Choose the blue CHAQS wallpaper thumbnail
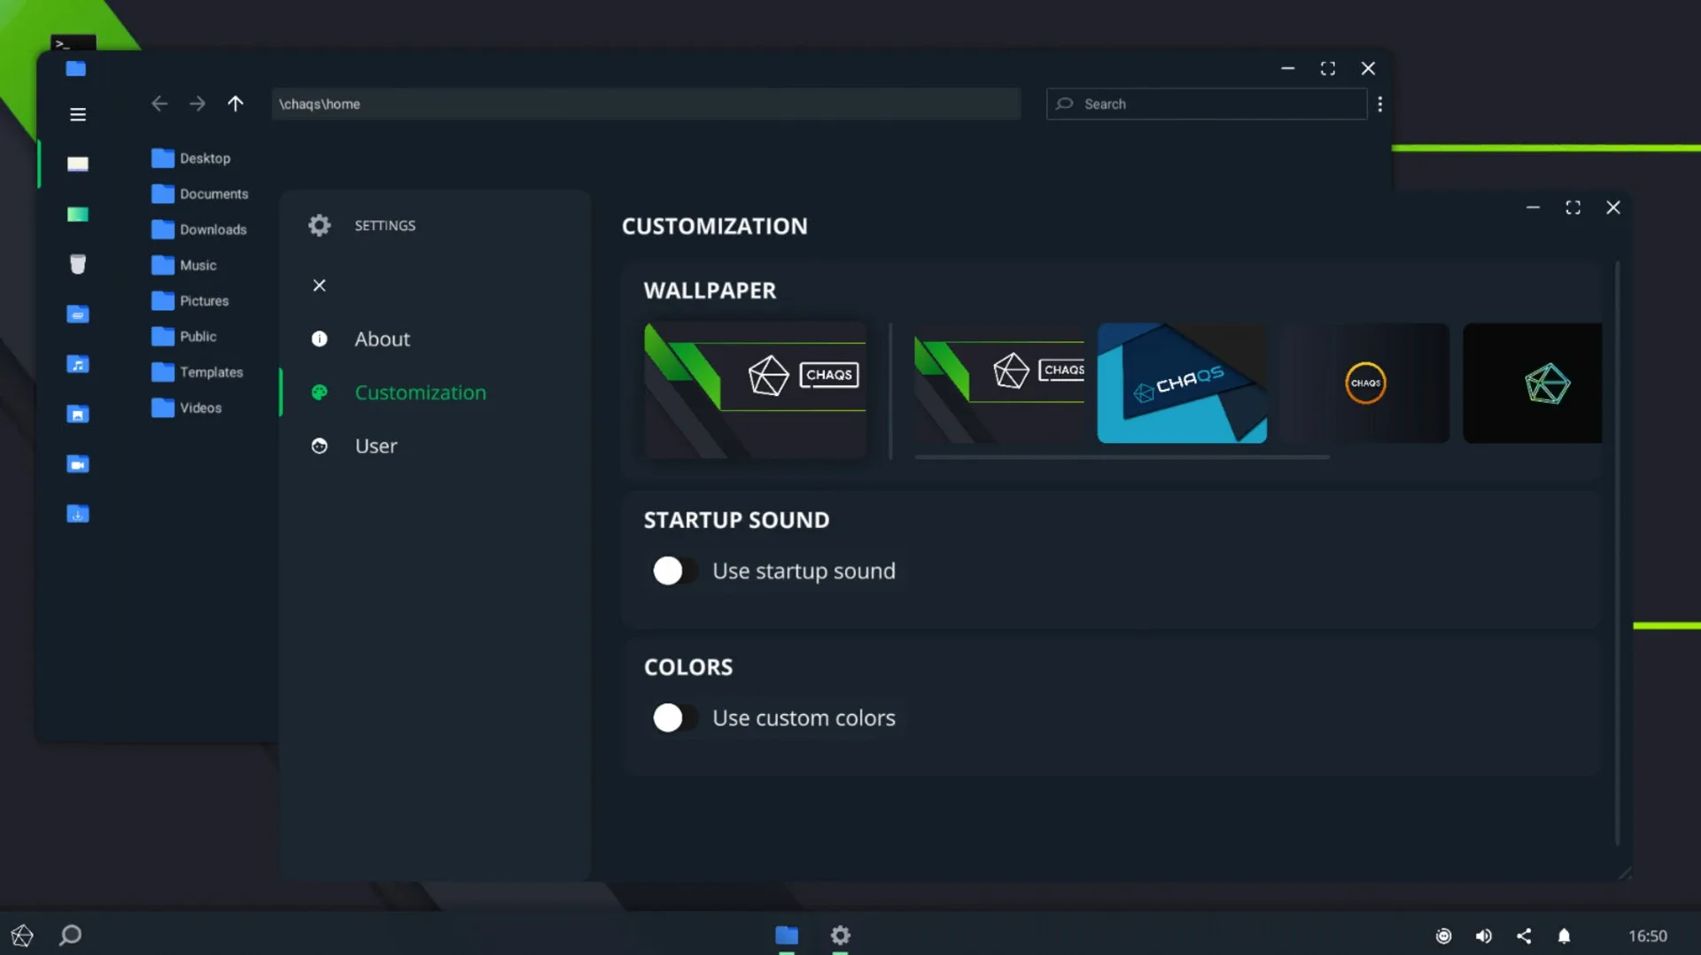The width and height of the screenshot is (1701, 955). tap(1182, 383)
